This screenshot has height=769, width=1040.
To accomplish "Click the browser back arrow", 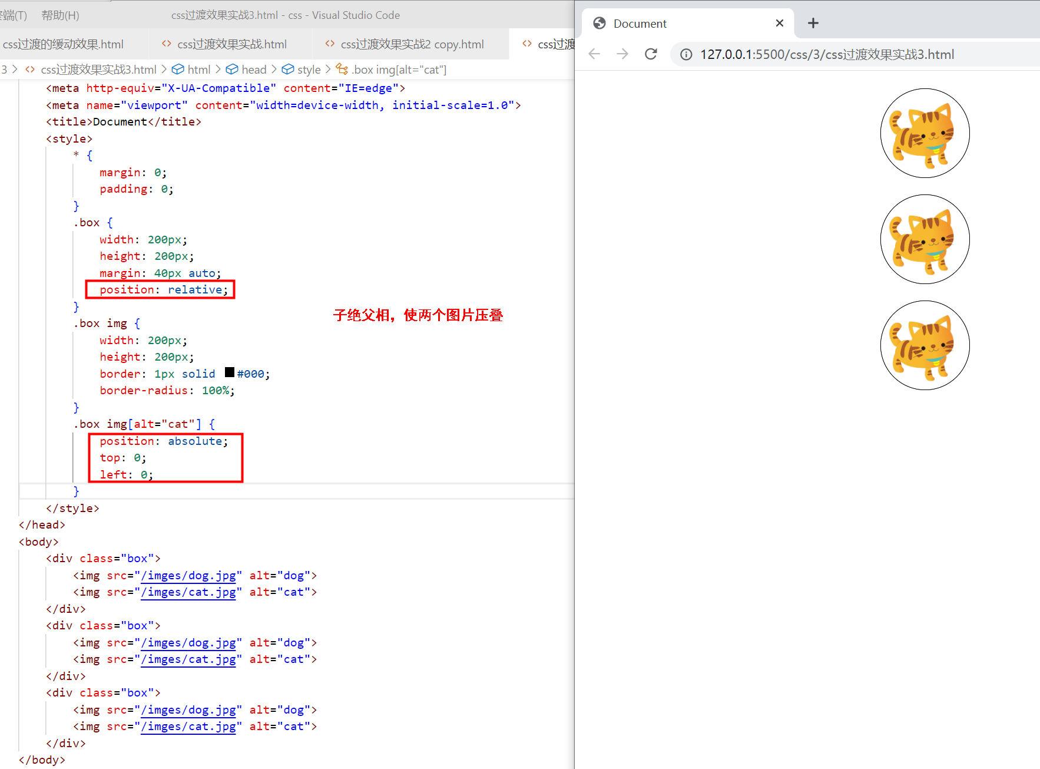I will 594,54.
